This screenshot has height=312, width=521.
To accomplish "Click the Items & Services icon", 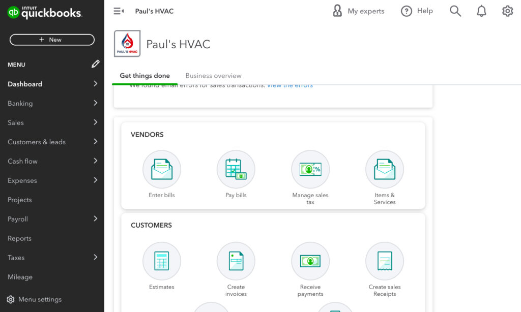I will pyautogui.click(x=384, y=169).
